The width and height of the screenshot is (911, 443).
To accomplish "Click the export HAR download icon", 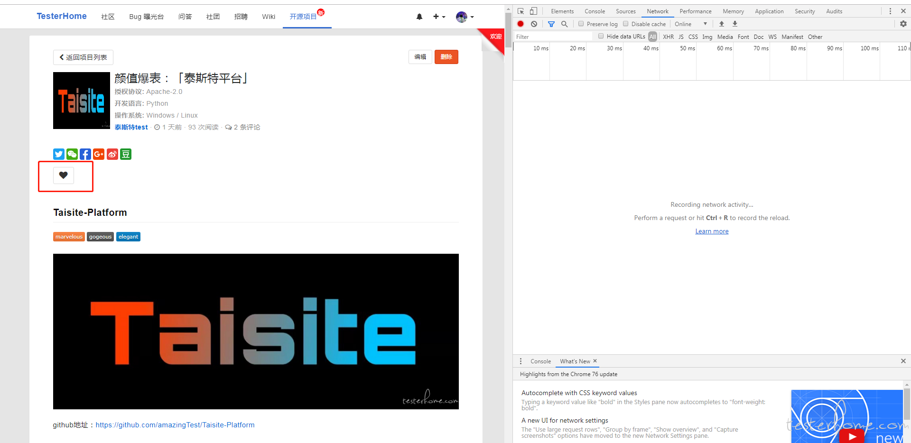I will [735, 24].
